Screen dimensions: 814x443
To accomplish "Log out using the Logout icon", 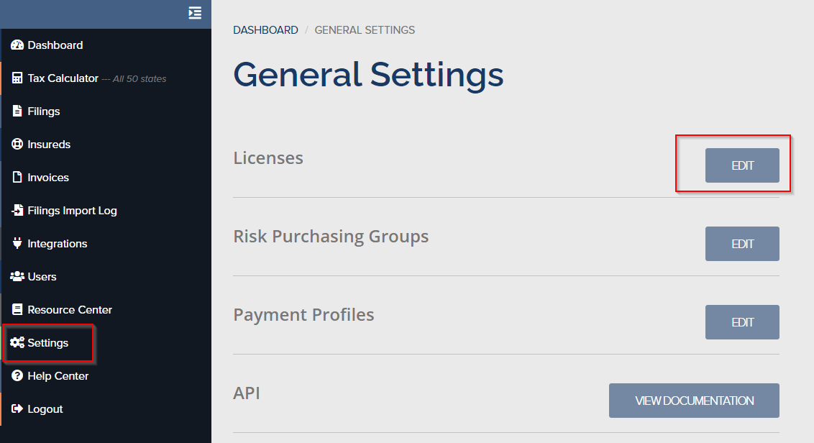I will (18, 408).
